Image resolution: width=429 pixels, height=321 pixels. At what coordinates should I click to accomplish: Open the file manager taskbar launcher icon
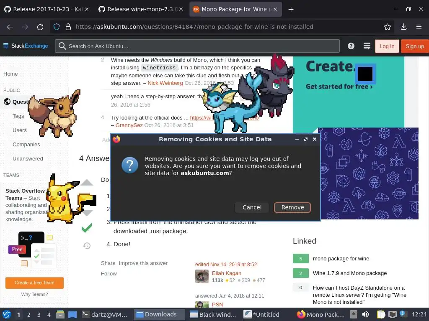pos(60,314)
